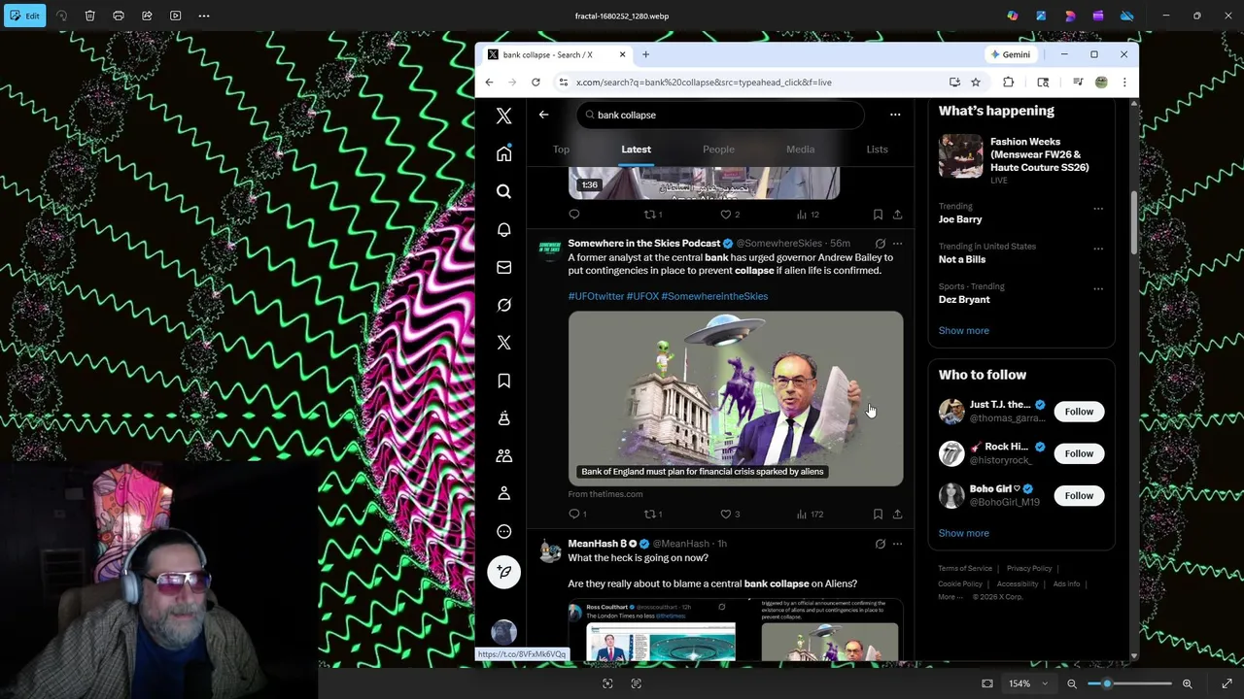Open more options for Dez Bryant trend
The image size is (1244, 699).
[1098, 288]
